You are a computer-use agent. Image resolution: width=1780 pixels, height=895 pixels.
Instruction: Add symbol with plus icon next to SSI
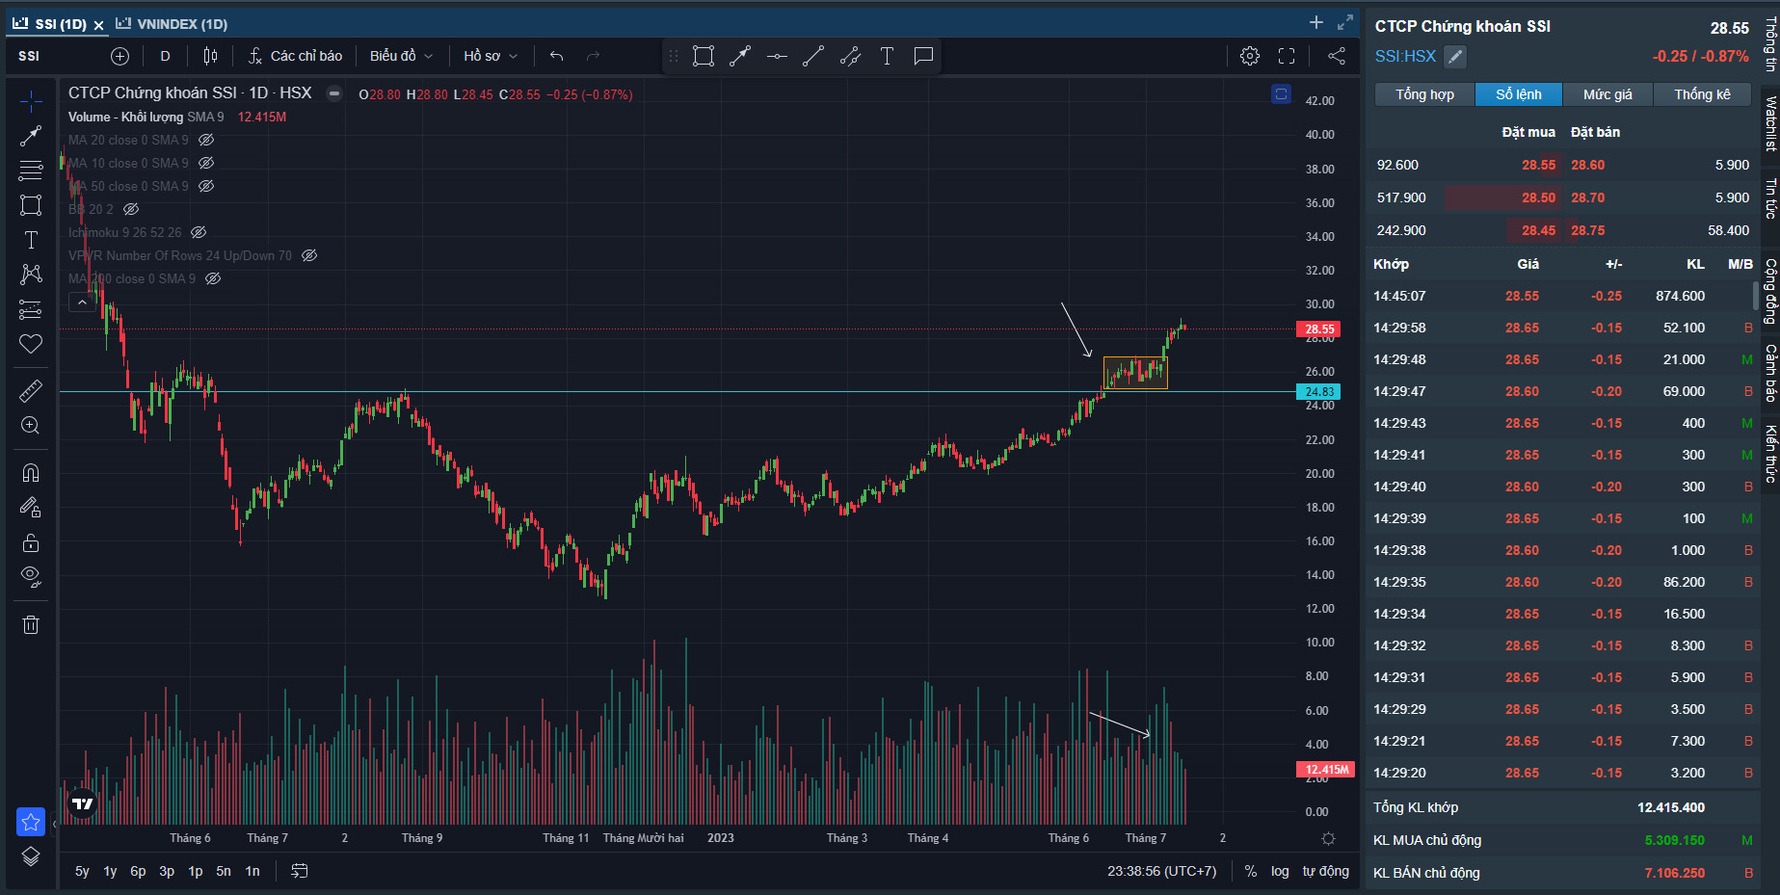tap(120, 56)
